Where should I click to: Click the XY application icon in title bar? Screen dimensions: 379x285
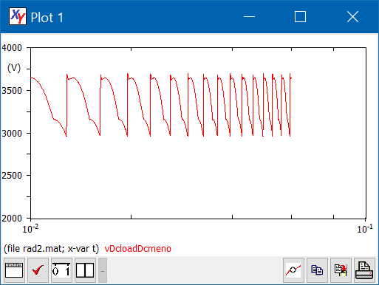(x=18, y=16)
